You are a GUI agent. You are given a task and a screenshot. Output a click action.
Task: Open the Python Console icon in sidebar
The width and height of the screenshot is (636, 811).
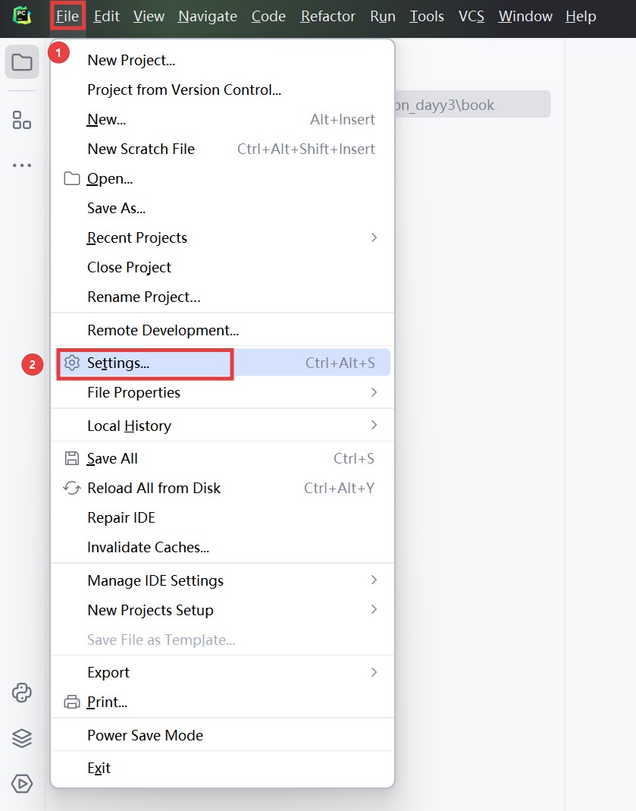[22, 693]
